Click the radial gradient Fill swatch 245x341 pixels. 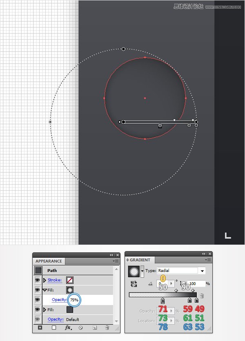70,290
